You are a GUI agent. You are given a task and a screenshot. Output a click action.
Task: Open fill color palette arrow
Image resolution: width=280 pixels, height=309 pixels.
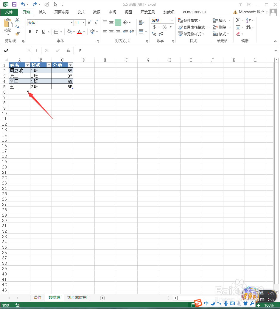click(74, 32)
